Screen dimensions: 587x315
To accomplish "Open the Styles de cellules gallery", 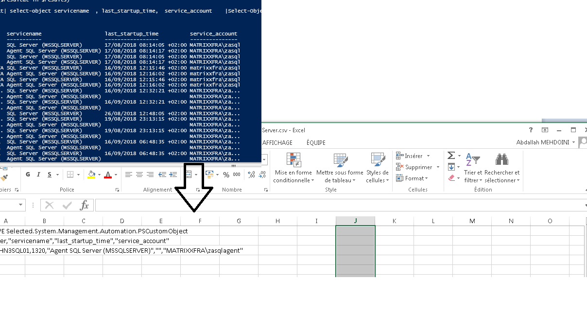I will pyautogui.click(x=377, y=168).
